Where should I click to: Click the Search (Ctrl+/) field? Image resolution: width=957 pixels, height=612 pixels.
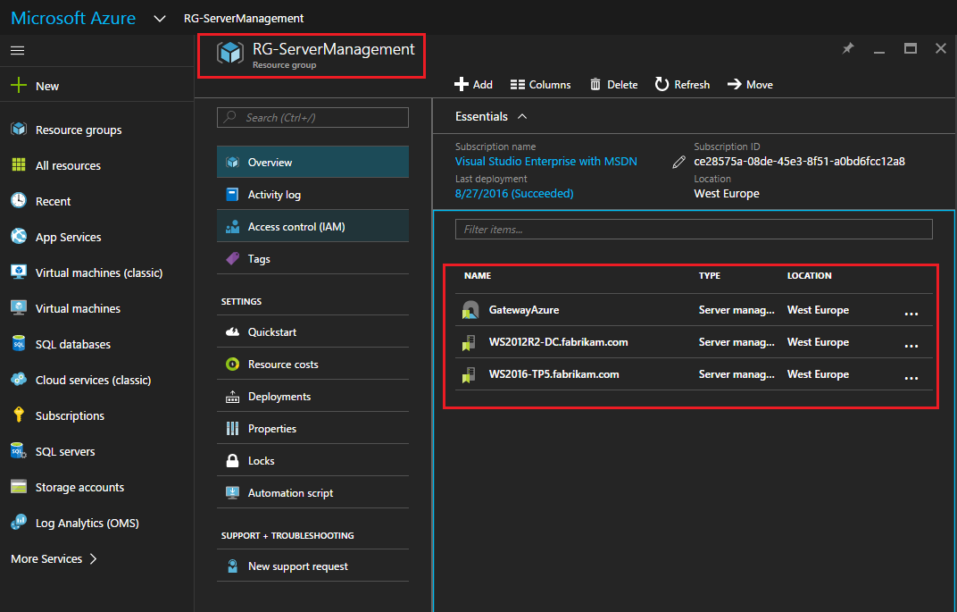tap(312, 117)
